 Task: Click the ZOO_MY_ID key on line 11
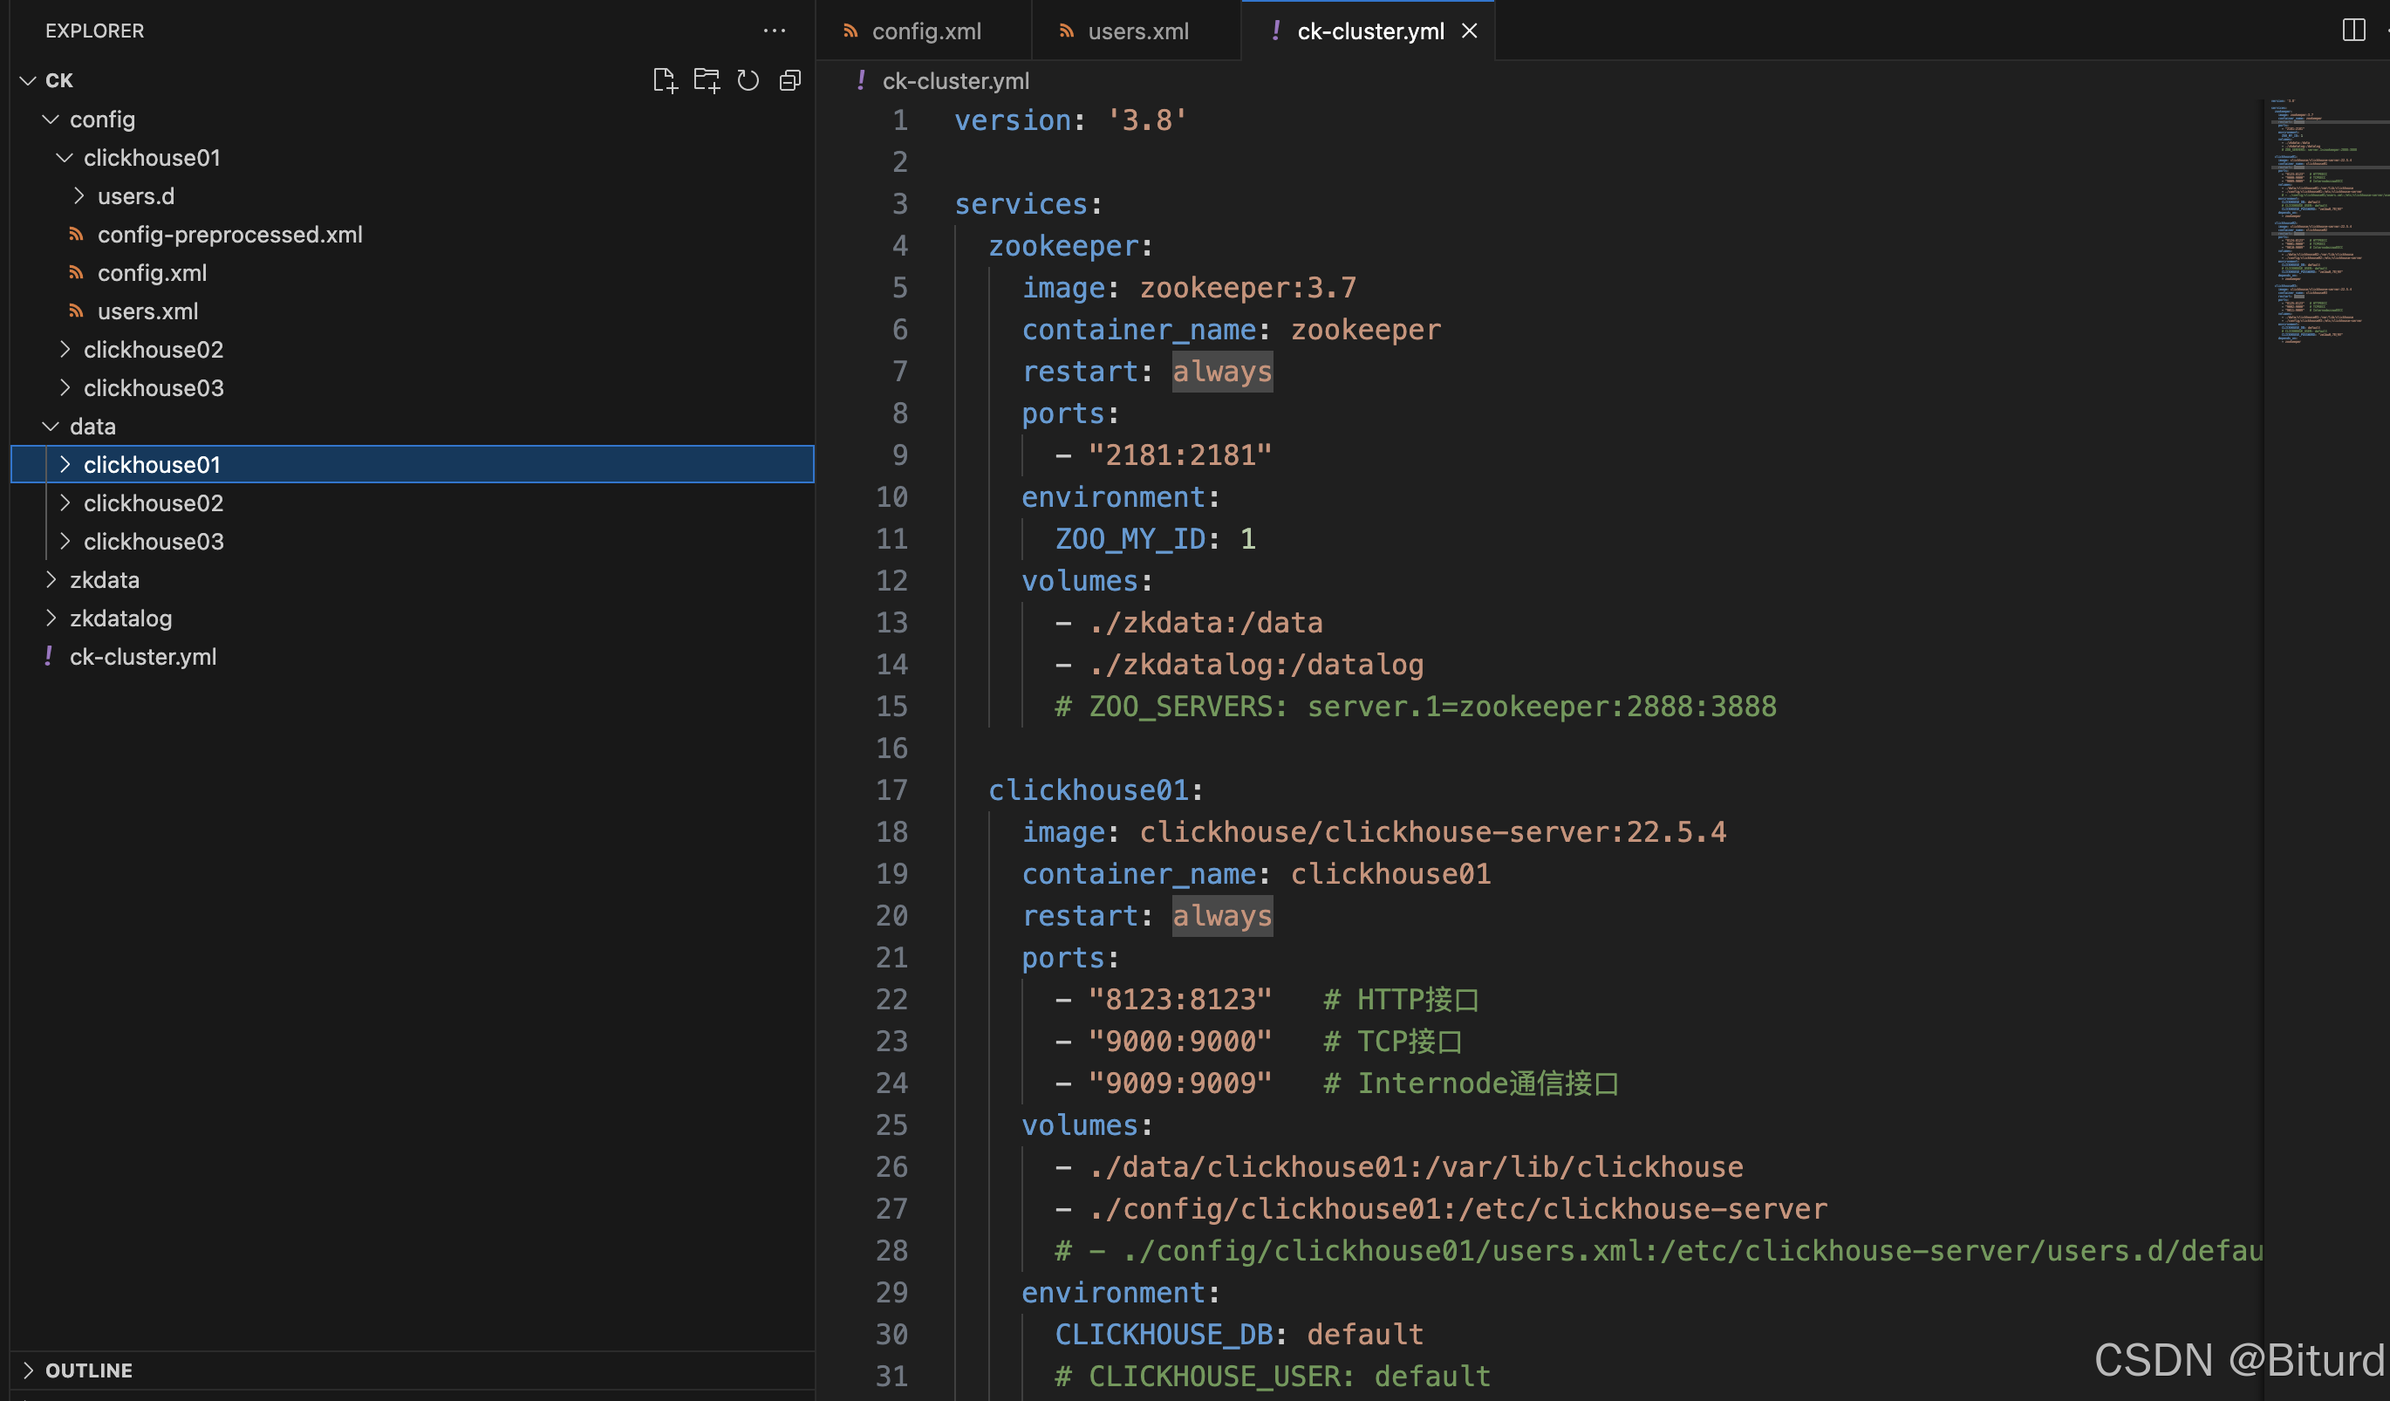pyautogui.click(x=1130, y=539)
